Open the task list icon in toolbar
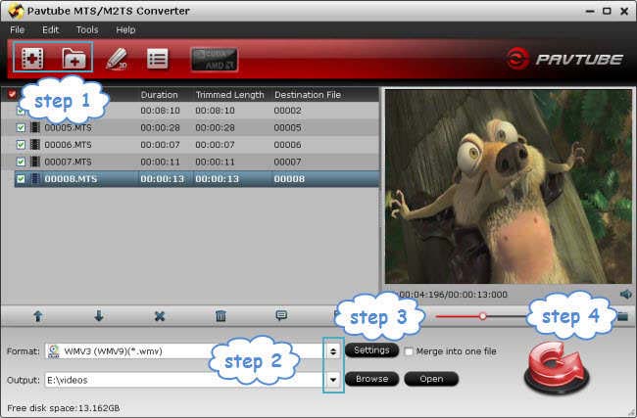 pyautogui.click(x=157, y=58)
